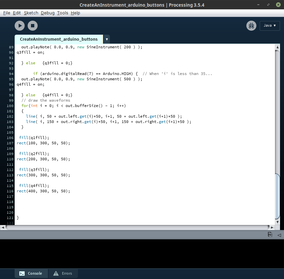
Task: Click line number 100 in gutter
Action: [x=10, y=106]
